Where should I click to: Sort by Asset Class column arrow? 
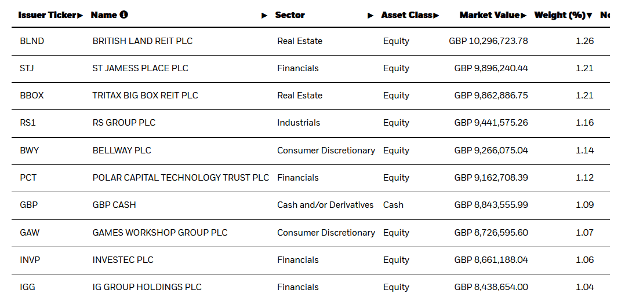436,16
